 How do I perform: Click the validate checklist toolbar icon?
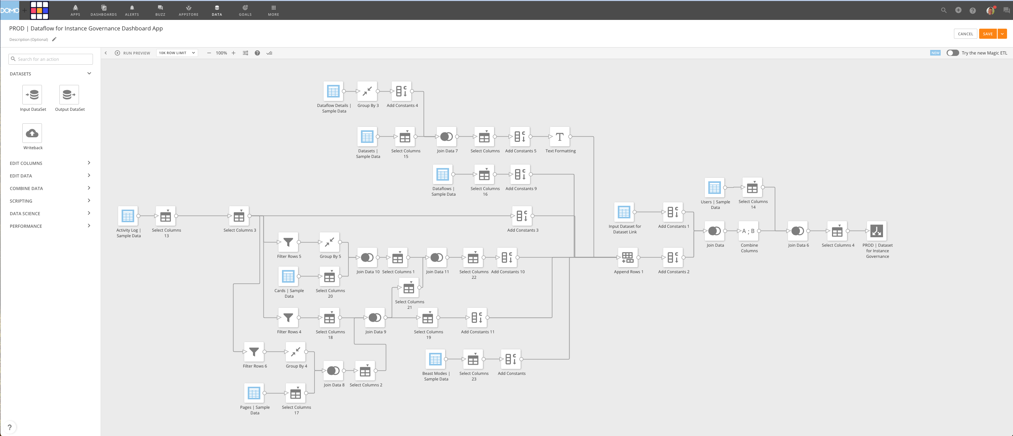(269, 53)
